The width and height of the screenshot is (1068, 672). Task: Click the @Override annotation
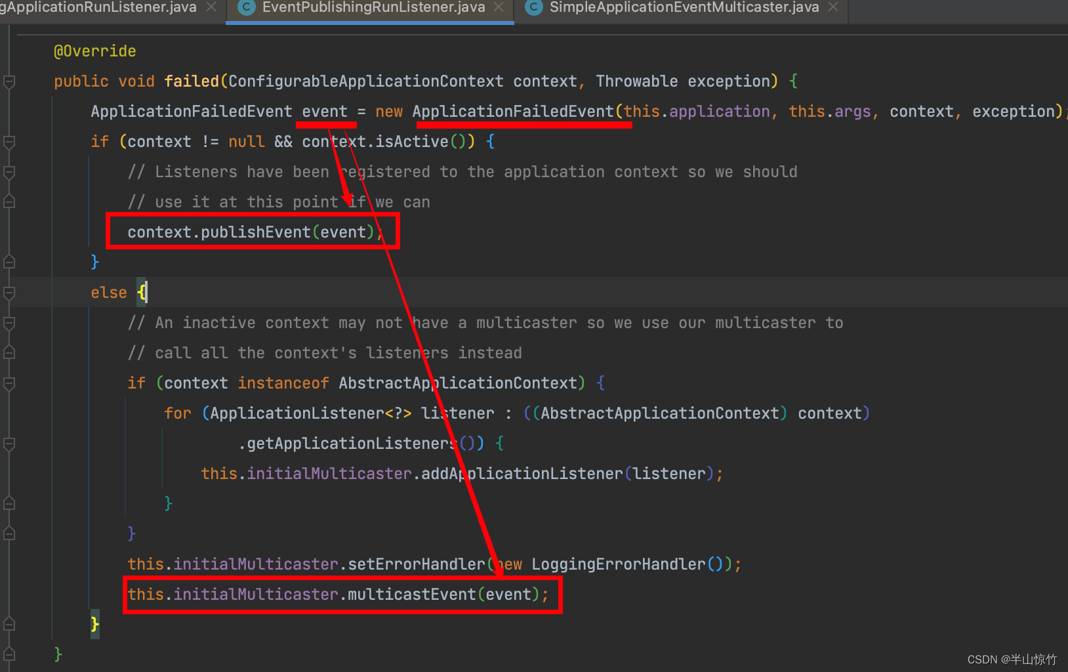(95, 51)
